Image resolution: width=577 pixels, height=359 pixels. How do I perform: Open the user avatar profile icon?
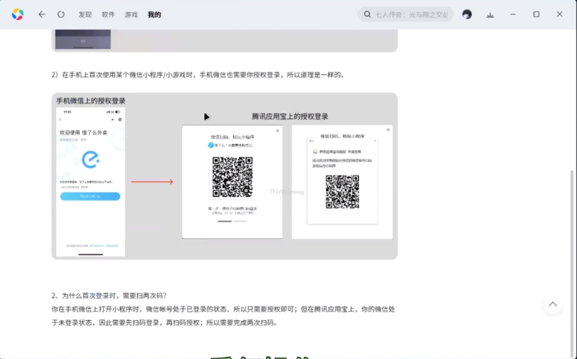click(467, 14)
